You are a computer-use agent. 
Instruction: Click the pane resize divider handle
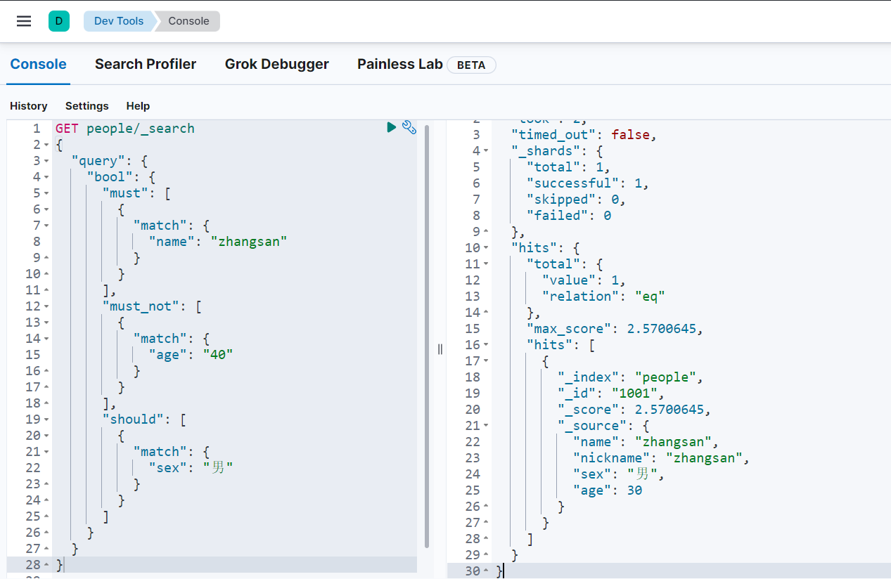click(440, 349)
